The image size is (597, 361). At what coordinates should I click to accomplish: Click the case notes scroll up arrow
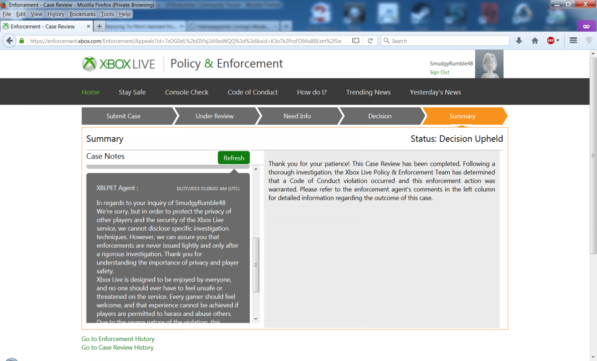tap(256, 170)
